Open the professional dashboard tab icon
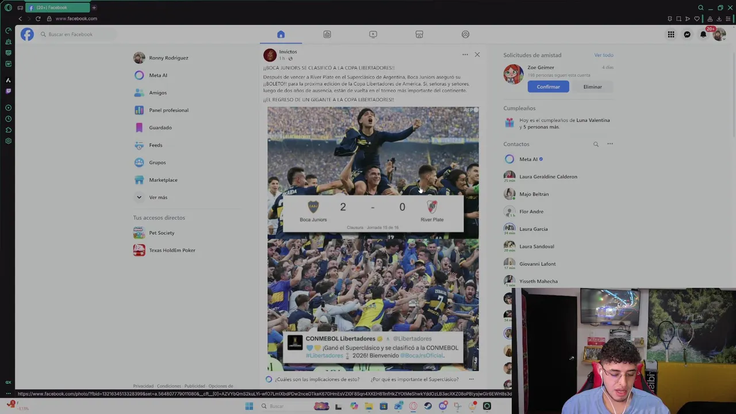 pyautogui.click(x=327, y=34)
